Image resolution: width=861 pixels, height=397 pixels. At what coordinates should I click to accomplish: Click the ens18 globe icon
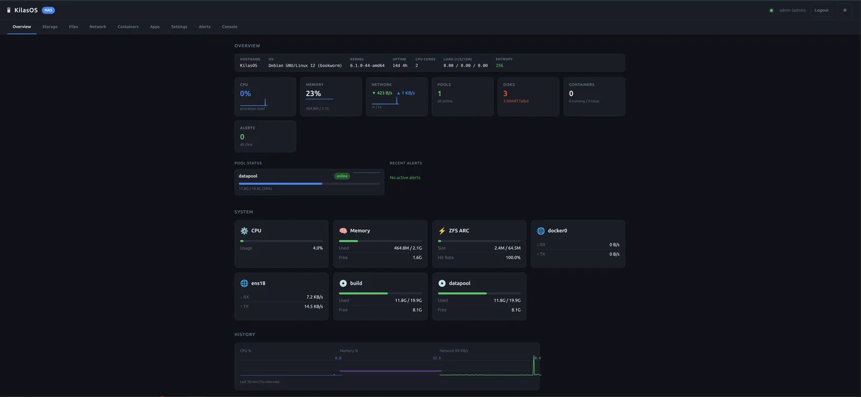244,283
